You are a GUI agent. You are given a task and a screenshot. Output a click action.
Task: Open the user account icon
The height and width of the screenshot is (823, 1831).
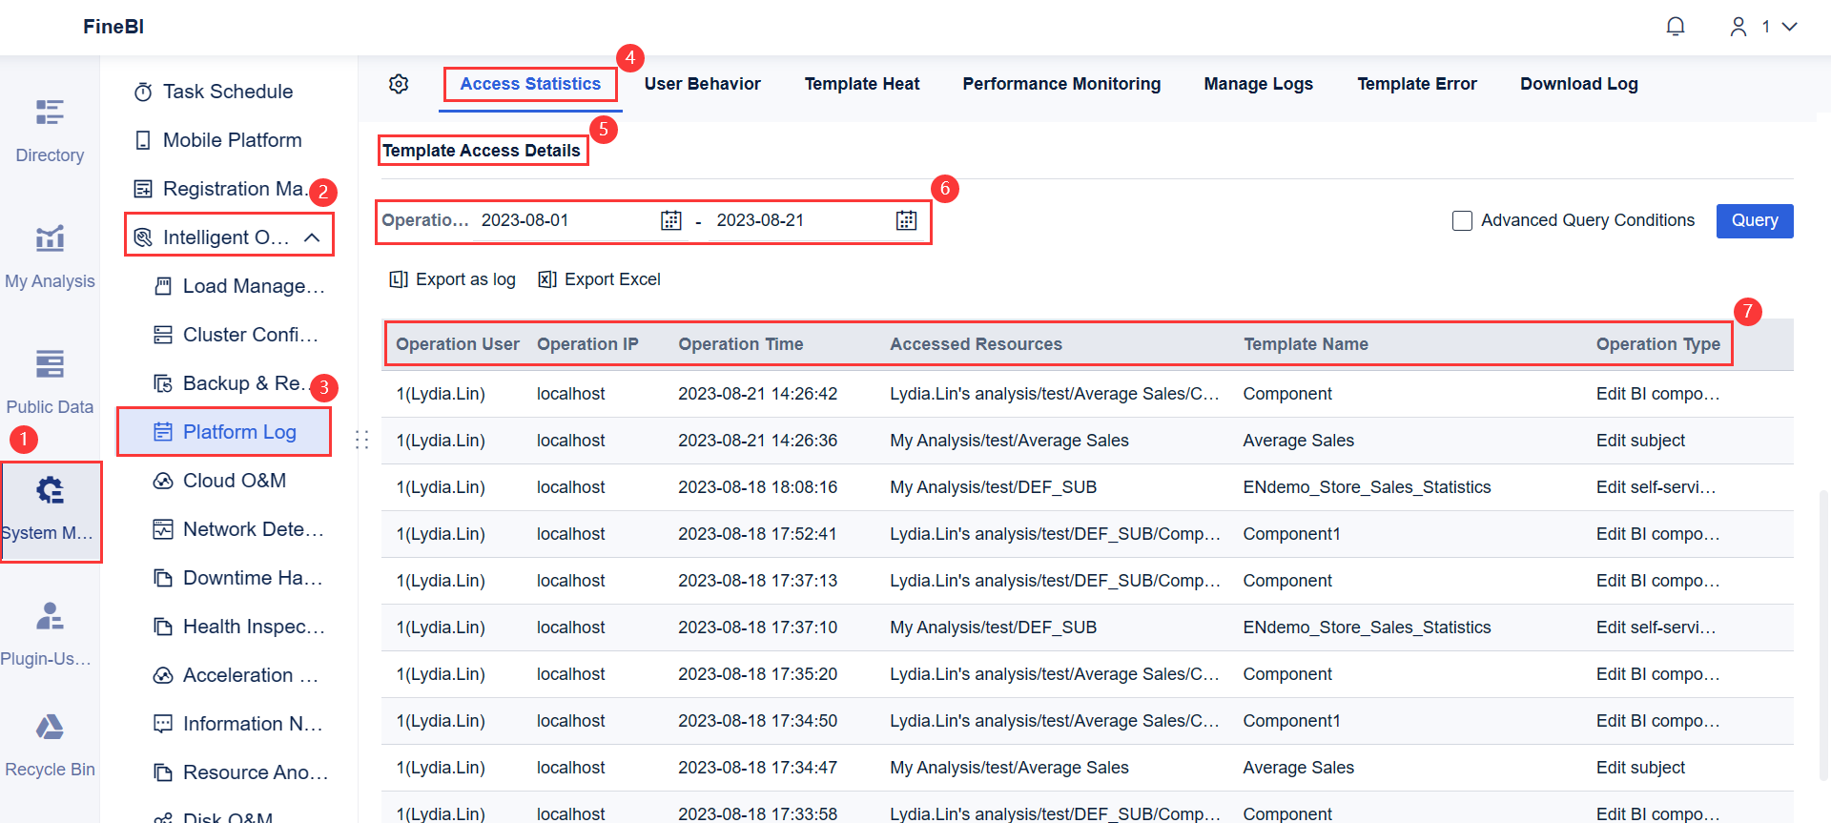[1738, 27]
